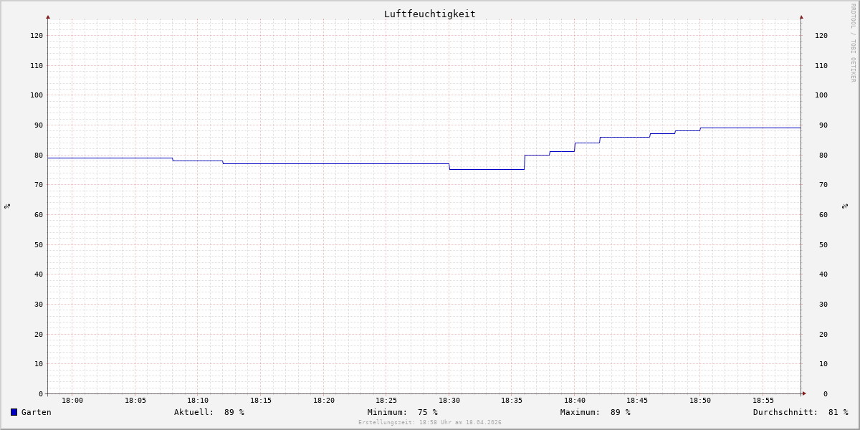Select the Garten legend label
The width and height of the screenshot is (860, 430).
point(37,412)
